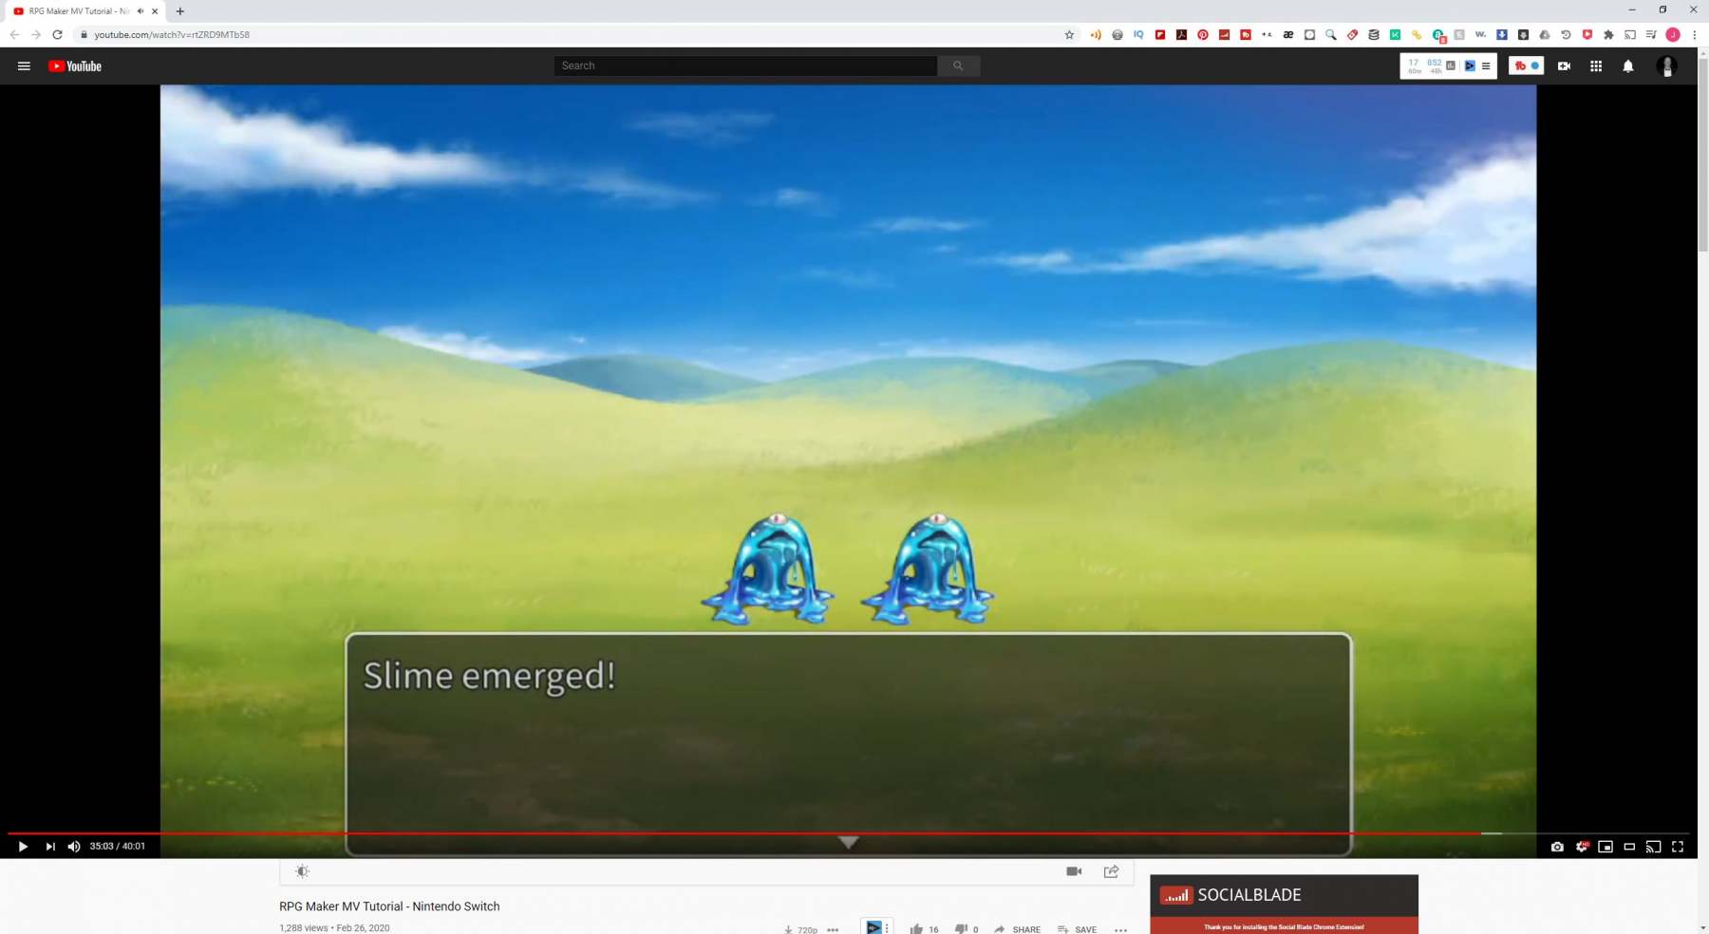Viewport: 1709px width, 934px height.
Task: Skip to the next video
Action: coord(50,847)
